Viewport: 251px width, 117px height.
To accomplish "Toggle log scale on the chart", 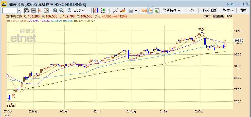I will pos(144,10).
